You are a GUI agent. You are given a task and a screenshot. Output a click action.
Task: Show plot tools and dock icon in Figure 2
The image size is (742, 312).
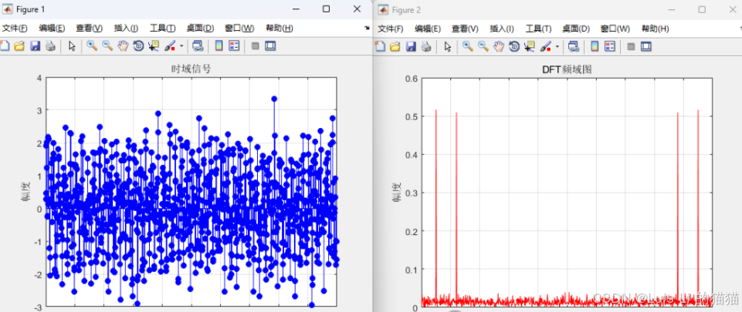(646, 46)
